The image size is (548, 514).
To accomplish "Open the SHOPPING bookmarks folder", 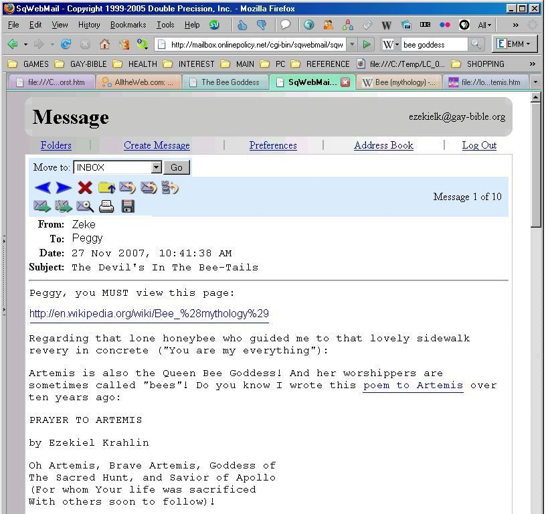I will coord(478,64).
